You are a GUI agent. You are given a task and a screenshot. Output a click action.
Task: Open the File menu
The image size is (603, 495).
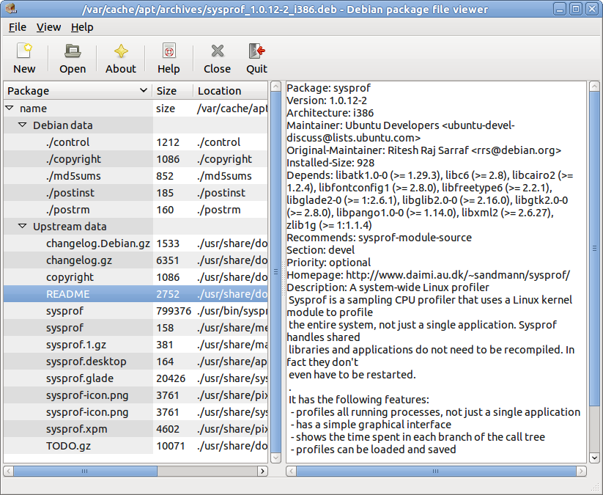[x=17, y=27]
